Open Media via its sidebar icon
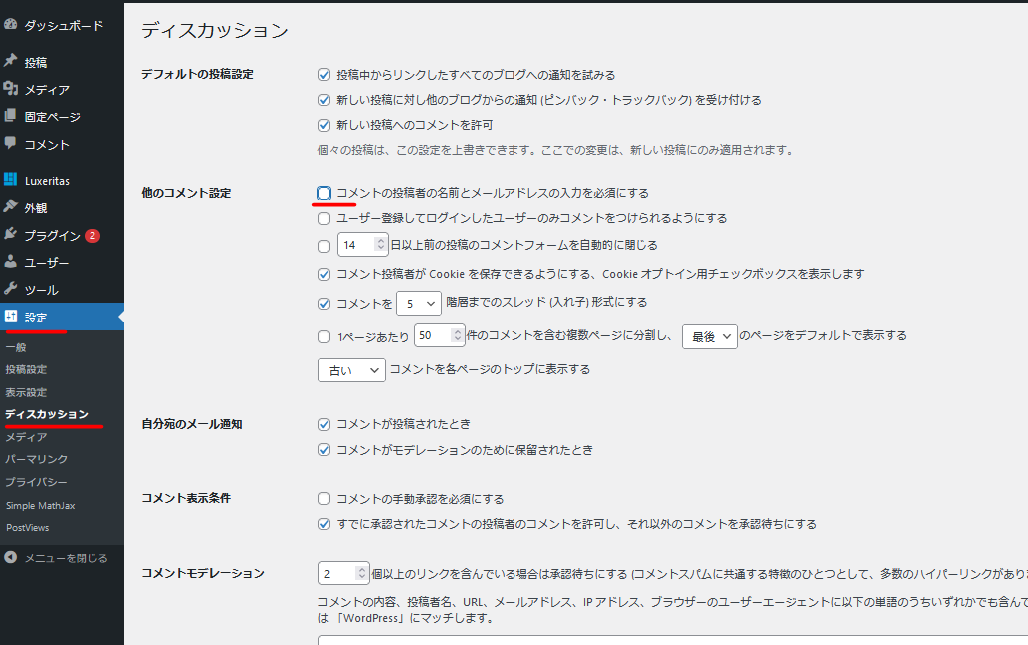The height and width of the screenshot is (645, 1028). point(11,89)
